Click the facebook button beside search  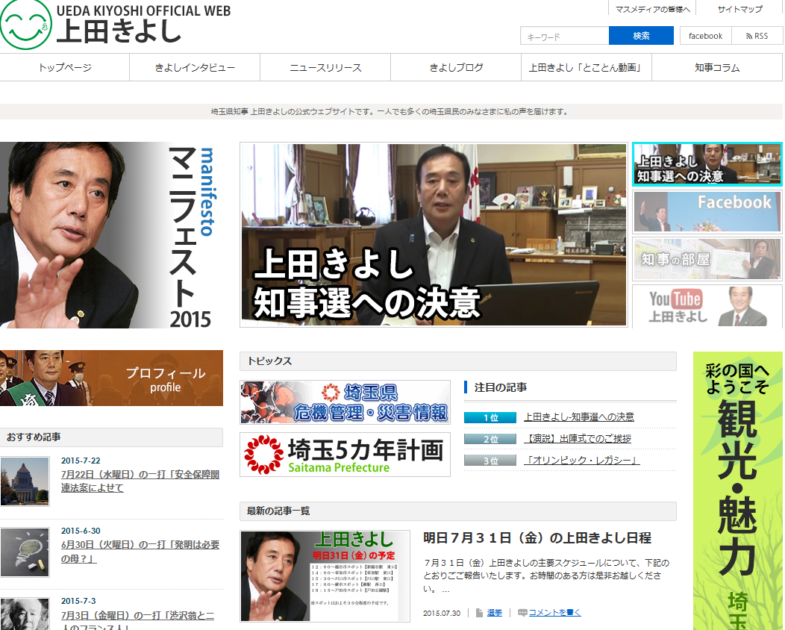point(705,36)
